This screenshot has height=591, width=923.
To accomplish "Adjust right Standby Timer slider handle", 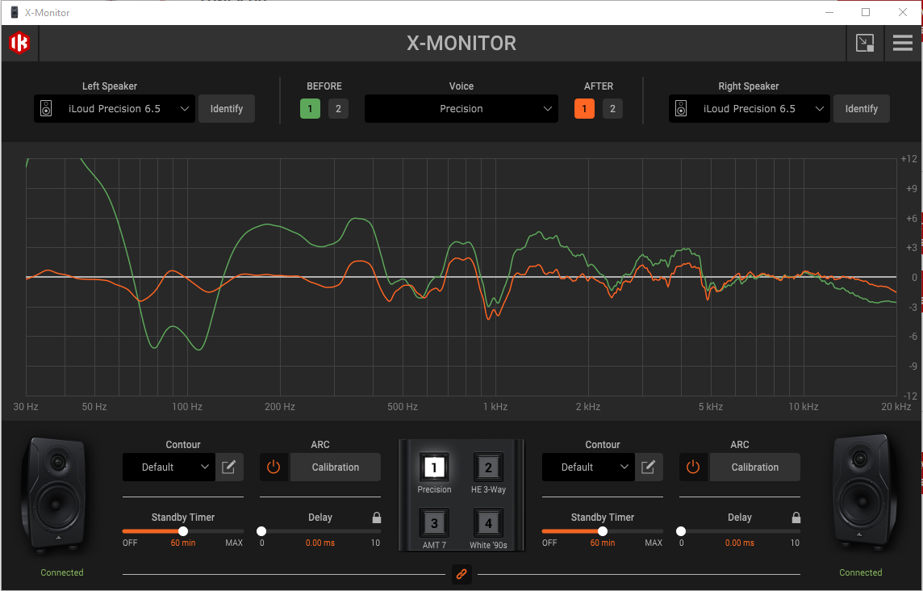I will [x=603, y=531].
